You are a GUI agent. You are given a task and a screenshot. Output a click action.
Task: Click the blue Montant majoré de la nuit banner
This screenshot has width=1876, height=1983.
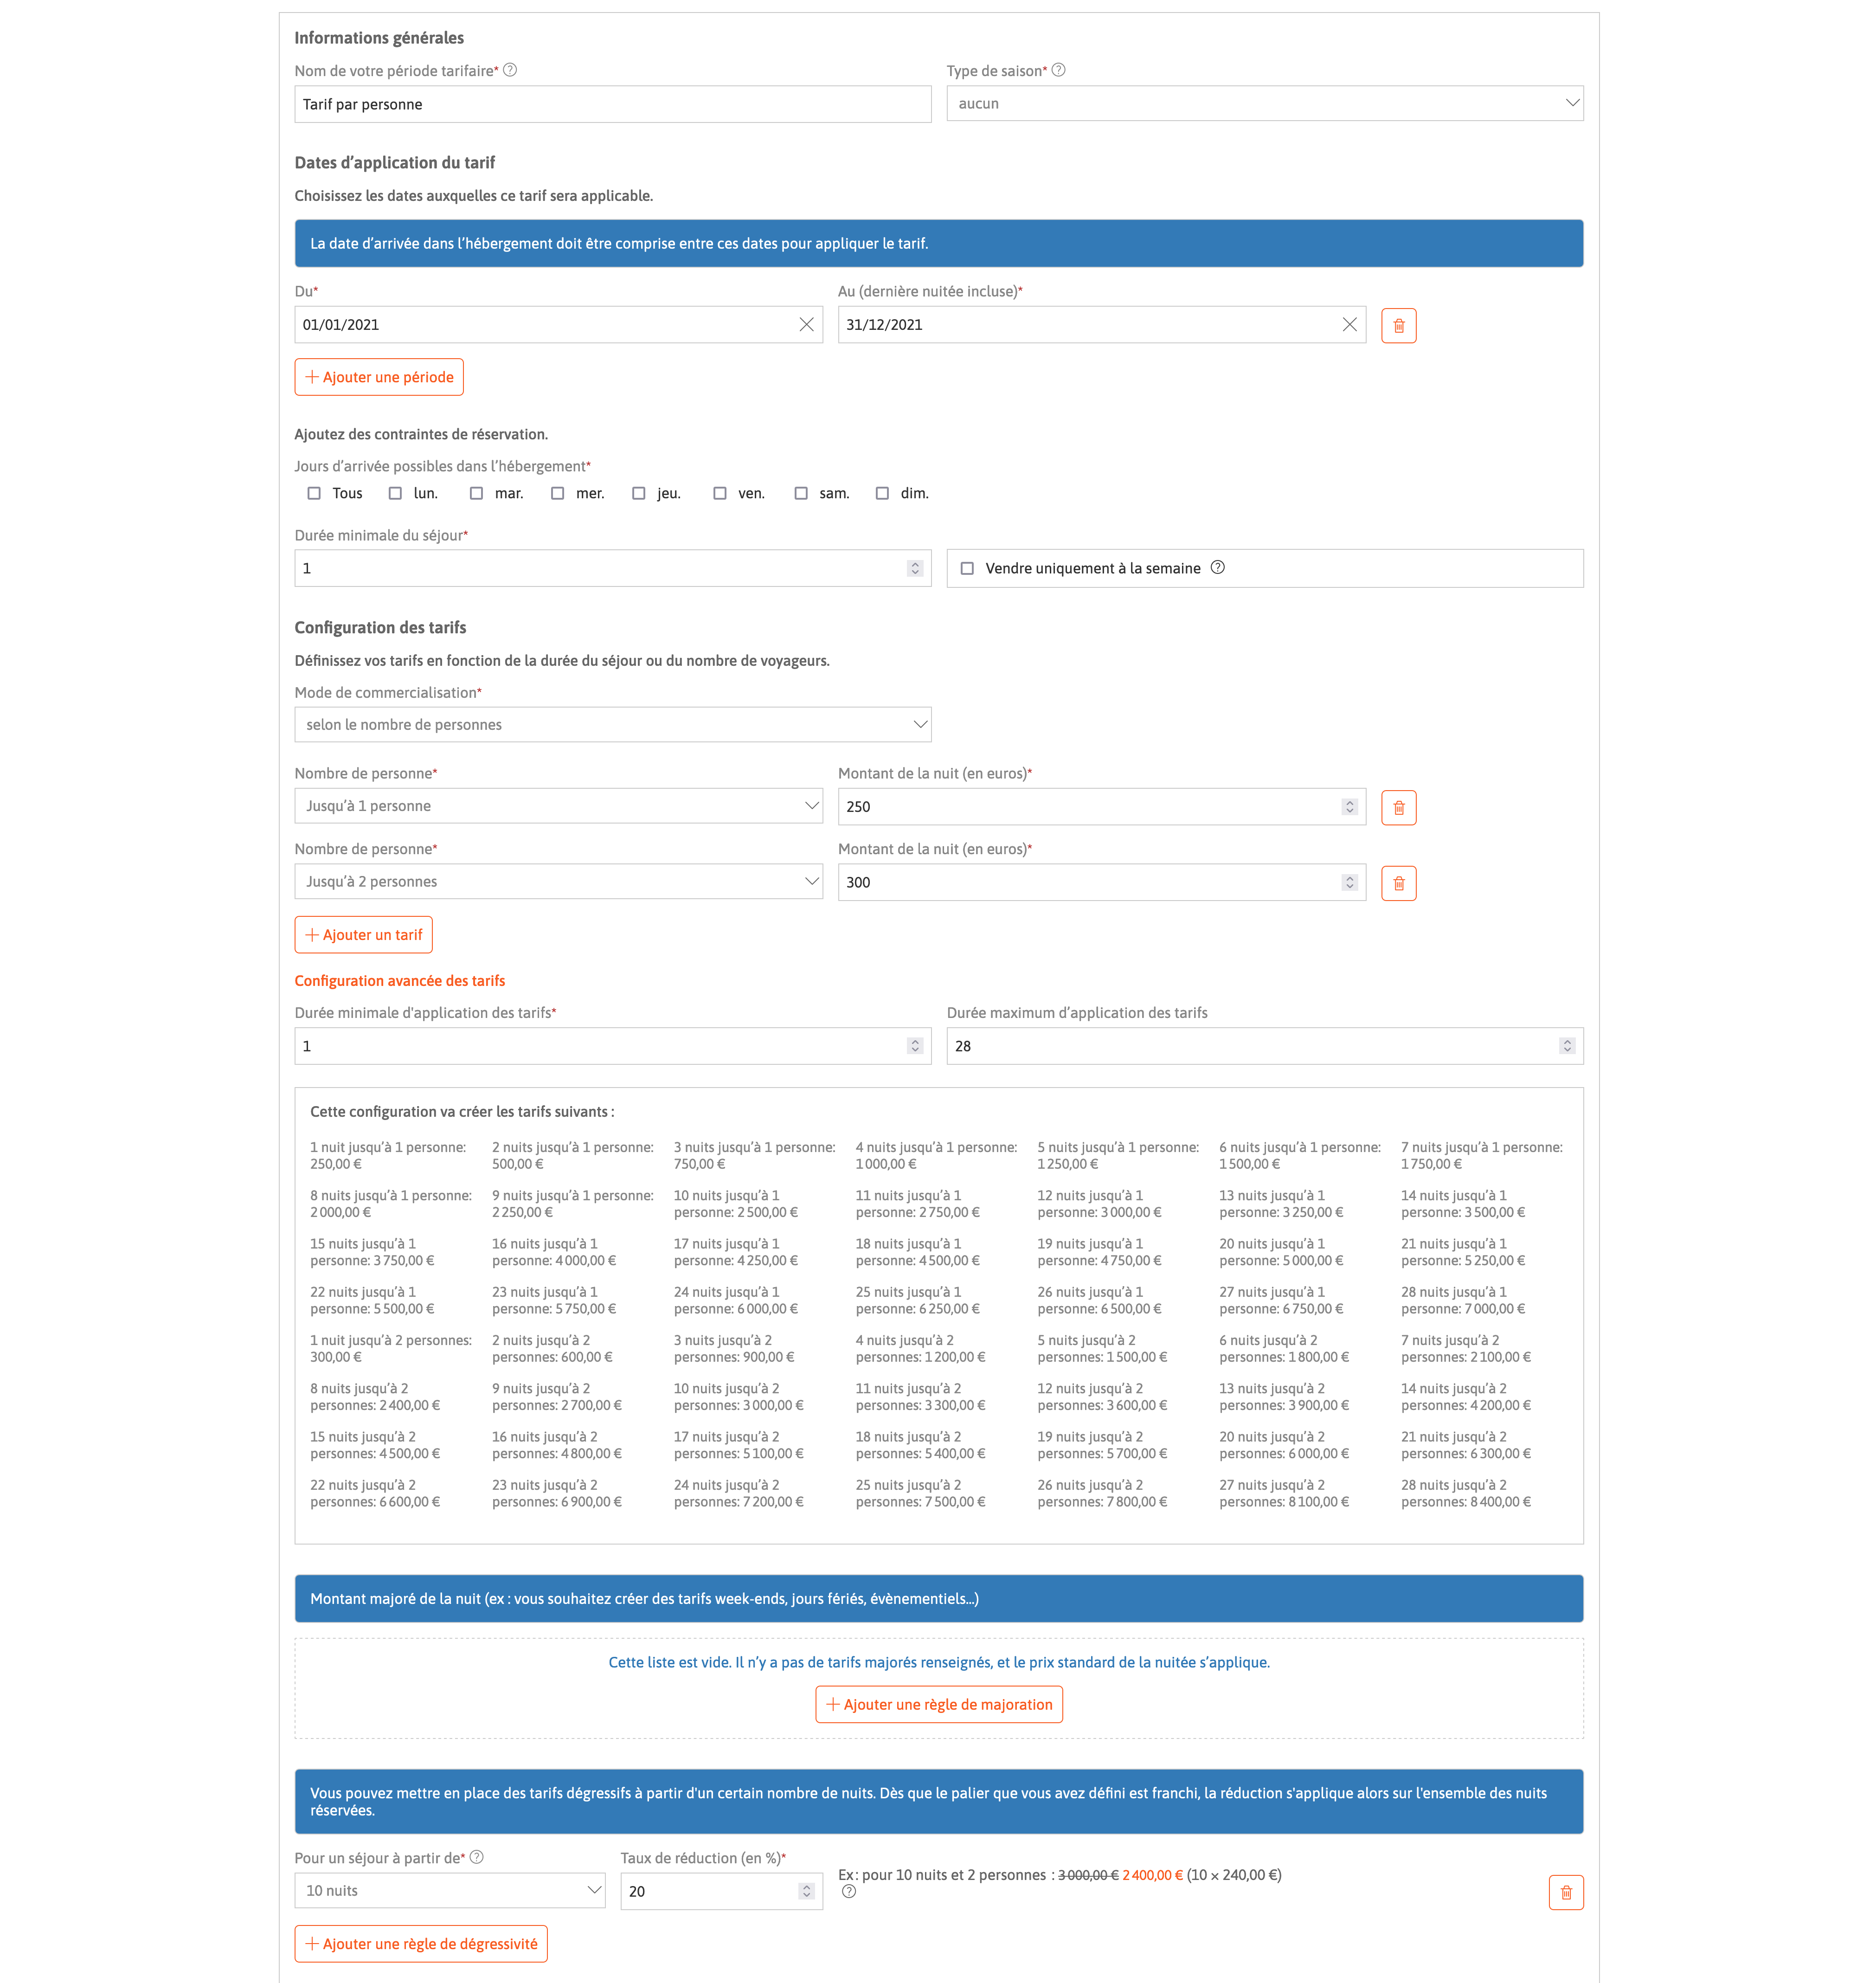(939, 1599)
